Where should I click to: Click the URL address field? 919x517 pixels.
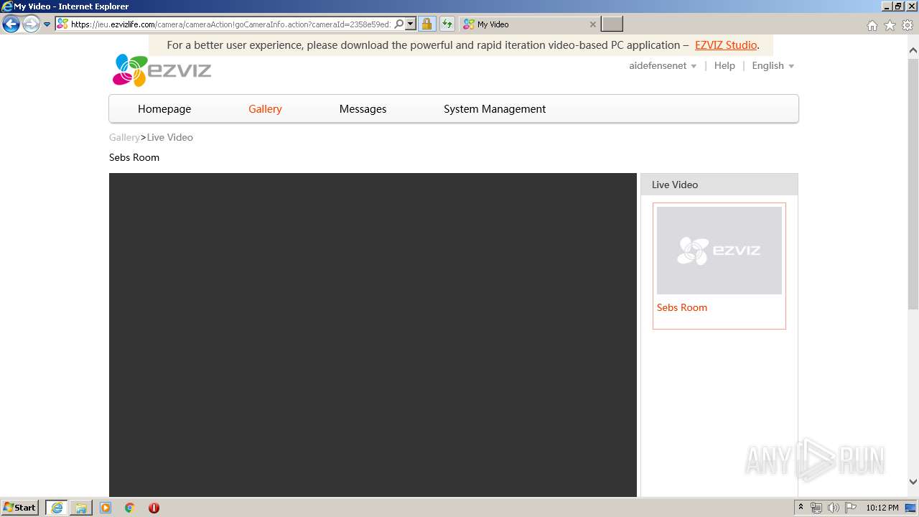click(x=230, y=24)
